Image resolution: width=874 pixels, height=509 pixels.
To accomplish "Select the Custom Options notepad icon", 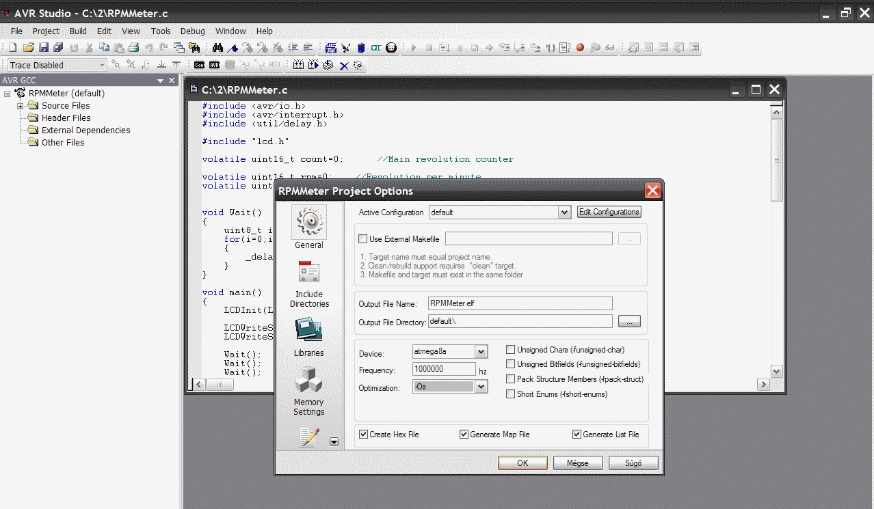I will click(x=309, y=437).
